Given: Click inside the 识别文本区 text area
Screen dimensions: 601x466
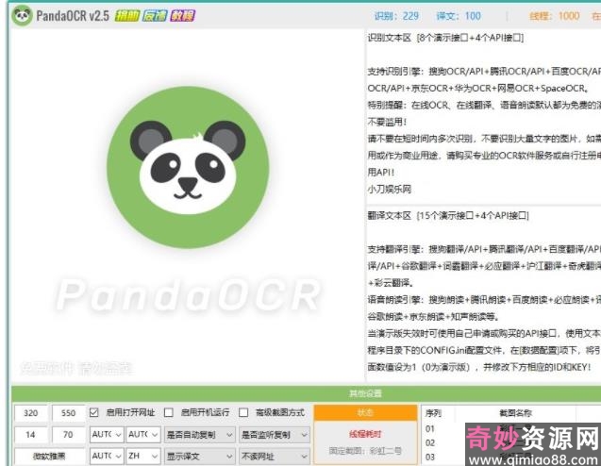Looking at the screenshot, I should click(484, 117).
